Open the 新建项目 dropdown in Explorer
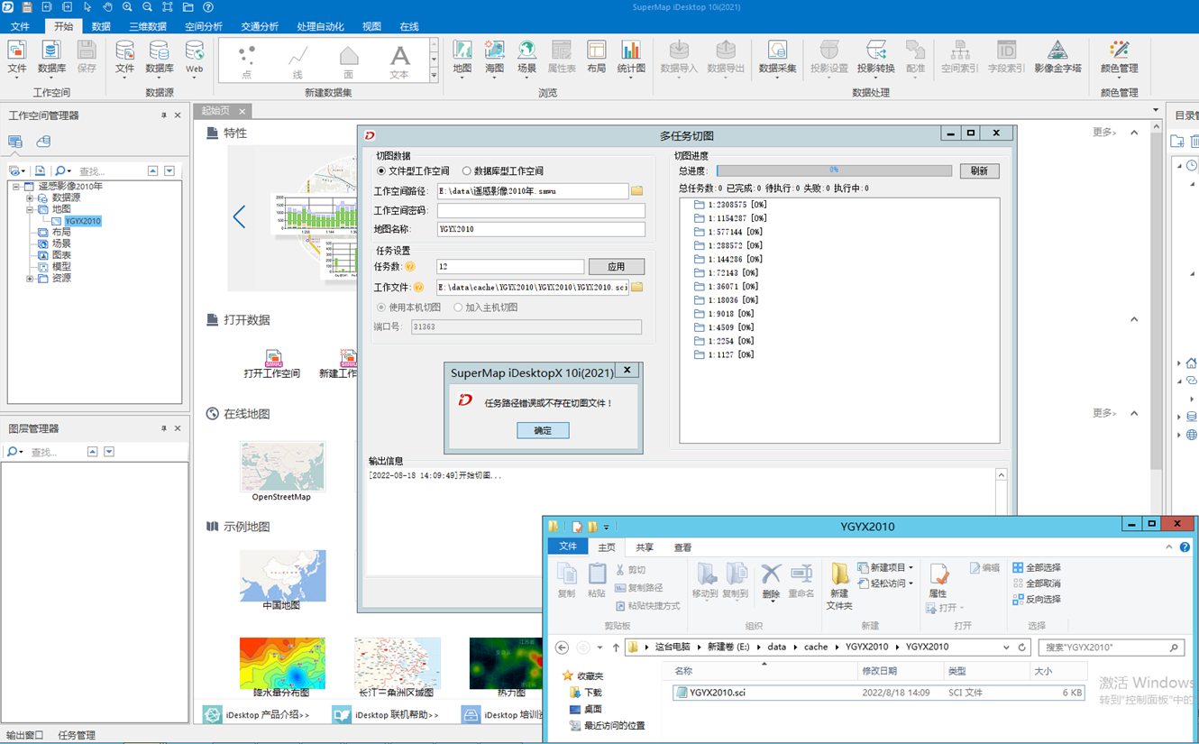The height and width of the screenshot is (744, 1199). point(911,568)
